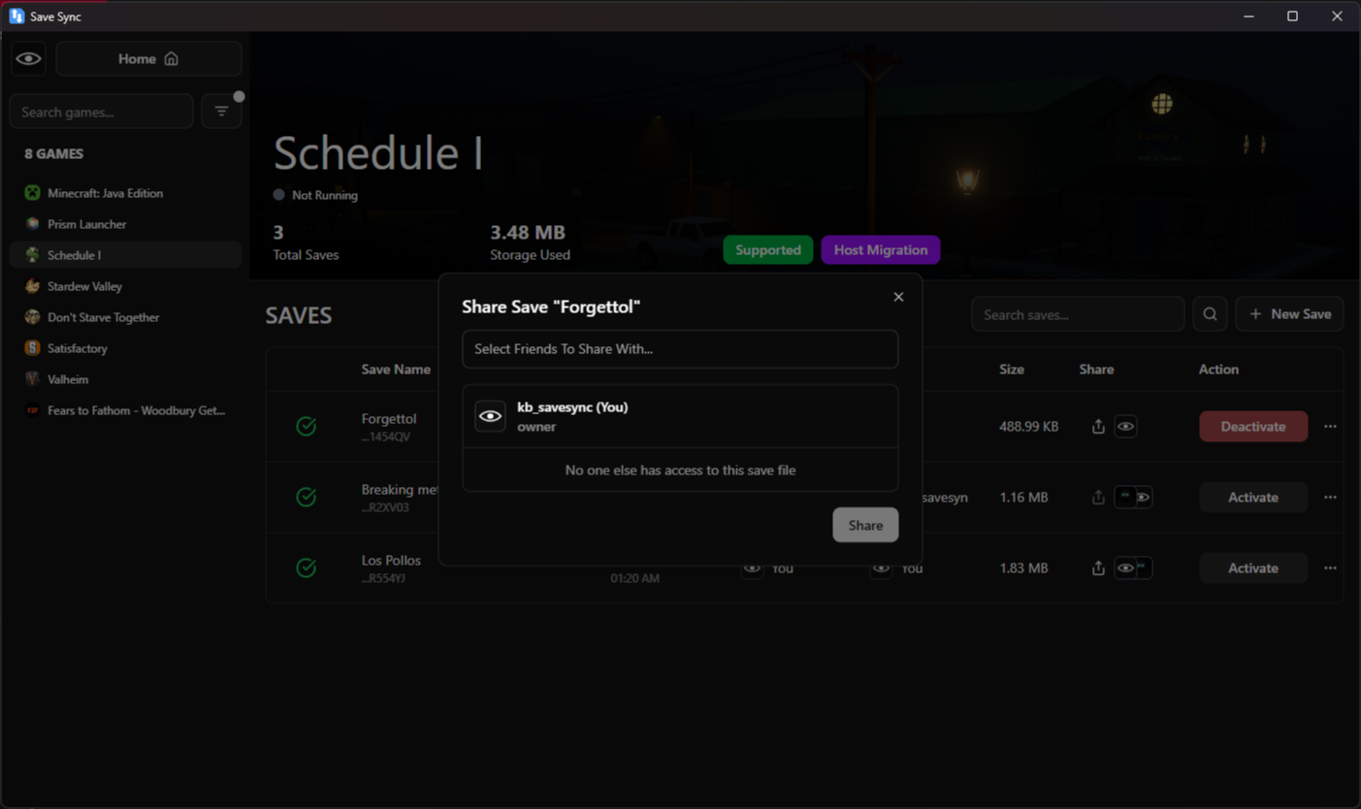Click the shared-user avatars in the Los Pollos row
This screenshot has height=809, width=1361.
(x=1133, y=568)
